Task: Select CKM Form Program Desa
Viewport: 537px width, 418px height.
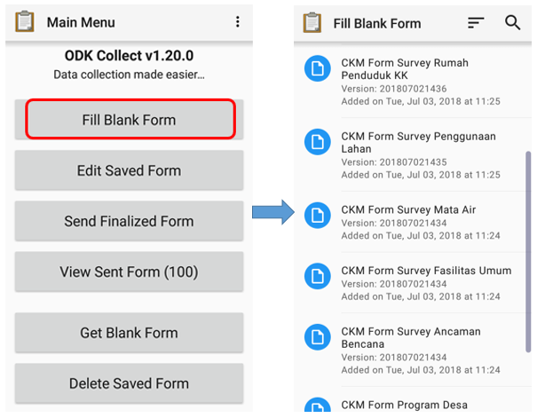Action: click(413, 400)
